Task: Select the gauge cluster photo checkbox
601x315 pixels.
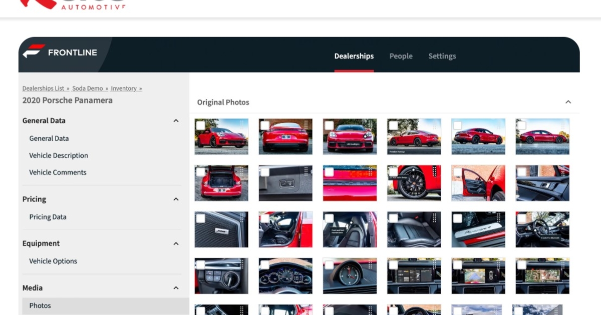Action: coord(265,263)
